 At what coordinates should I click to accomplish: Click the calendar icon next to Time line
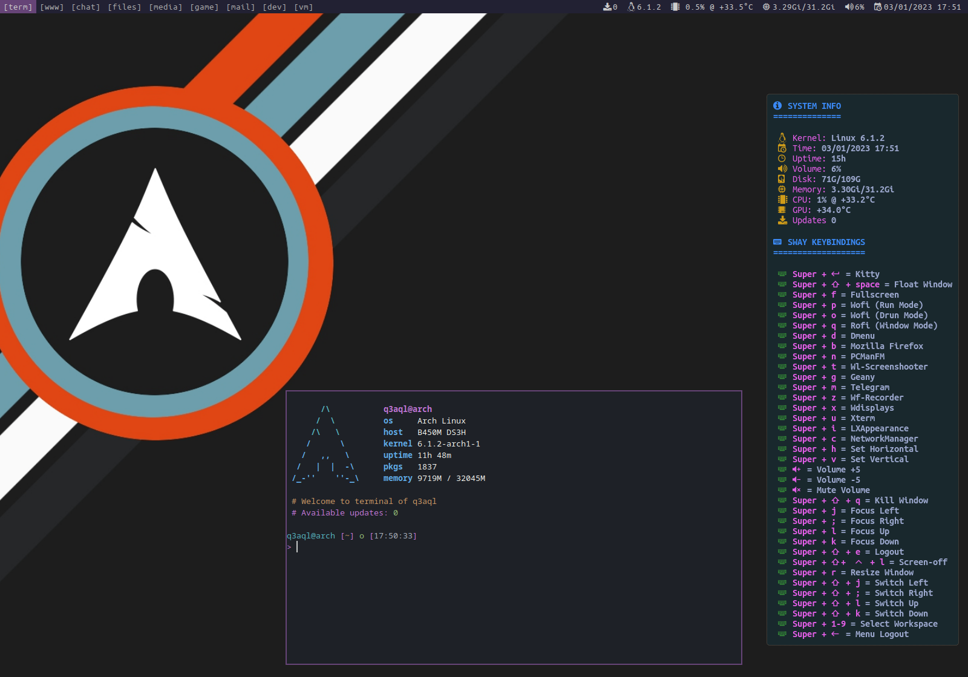tap(782, 148)
